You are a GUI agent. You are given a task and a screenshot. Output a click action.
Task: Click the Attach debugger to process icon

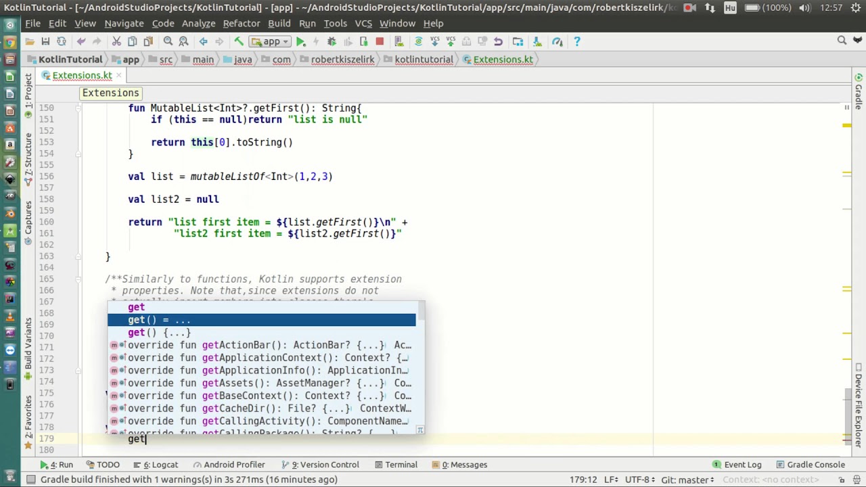pyautogui.click(x=363, y=41)
